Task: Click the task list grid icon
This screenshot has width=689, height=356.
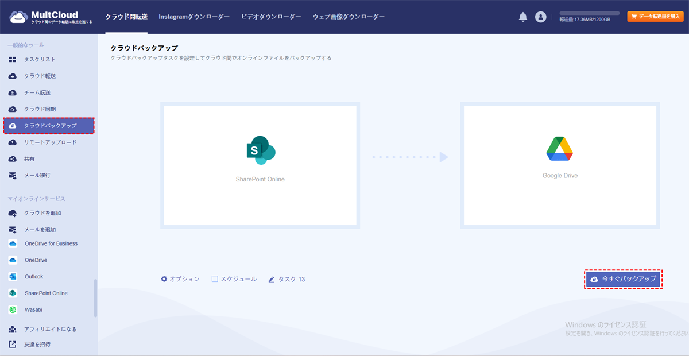Action: coord(13,60)
